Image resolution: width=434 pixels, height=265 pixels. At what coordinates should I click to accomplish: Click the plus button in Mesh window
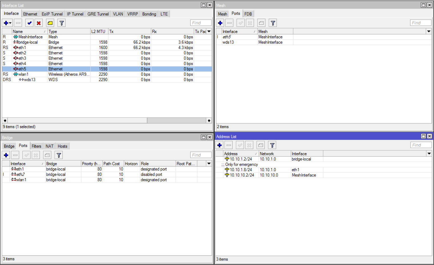[220, 23]
